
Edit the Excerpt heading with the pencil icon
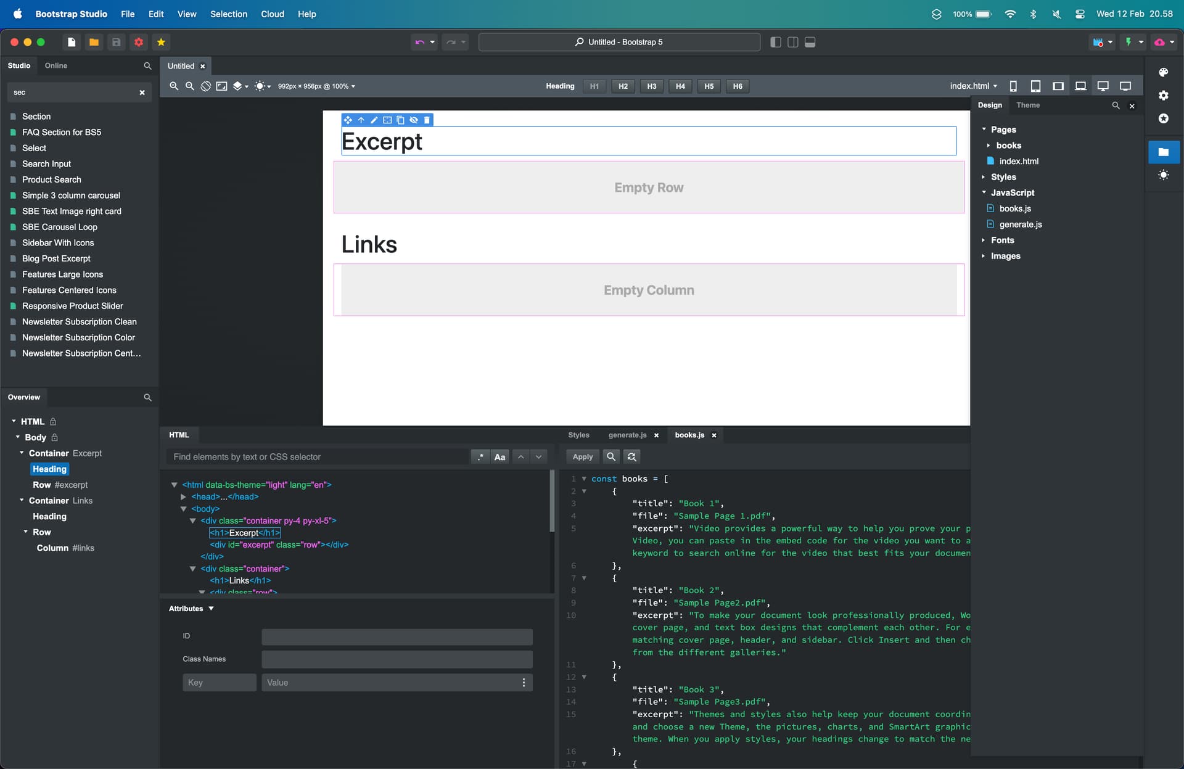tap(374, 120)
